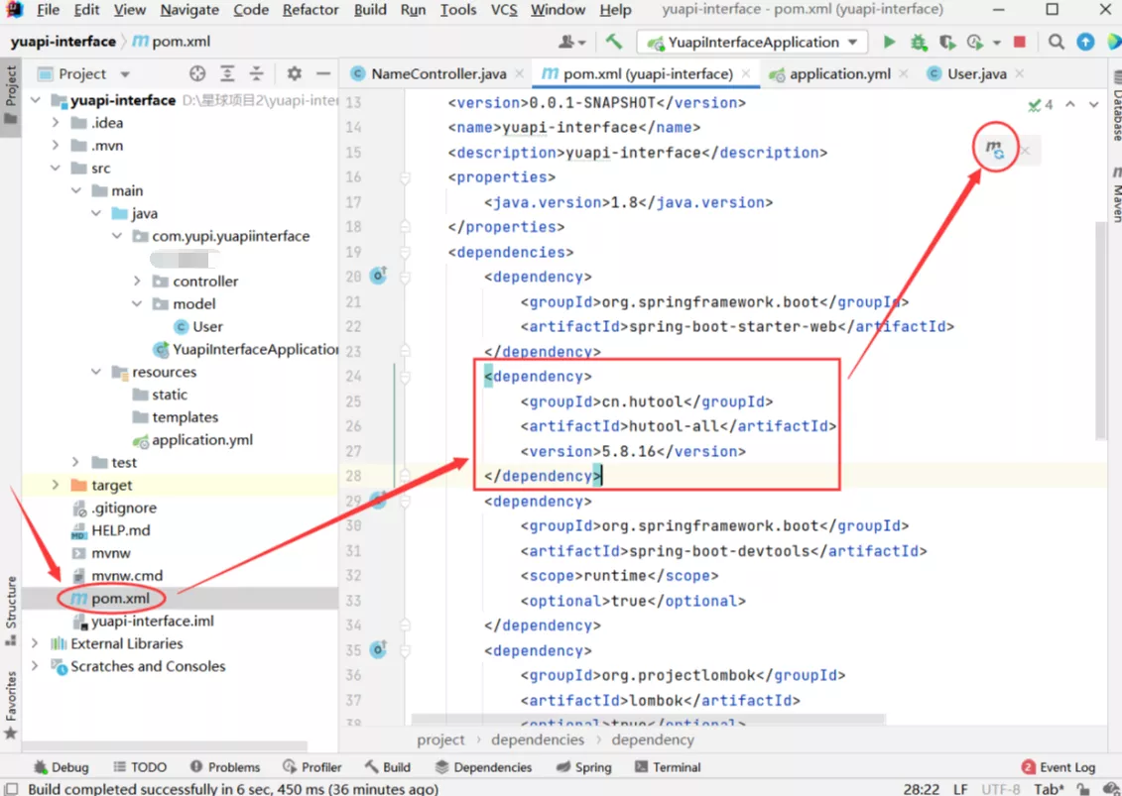Select application.yml in resources
The width and height of the screenshot is (1122, 796).
193,440
